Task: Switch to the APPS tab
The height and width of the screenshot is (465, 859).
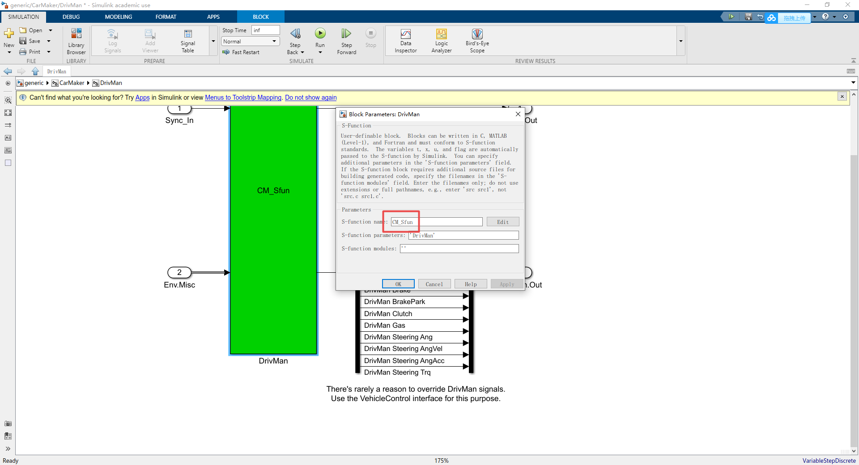Action: coord(213,17)
